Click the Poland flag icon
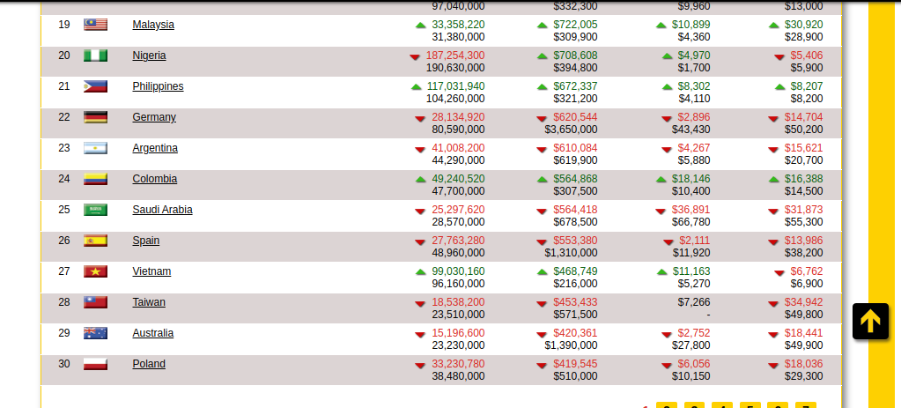The image size is (901, 408). [95, 364]
